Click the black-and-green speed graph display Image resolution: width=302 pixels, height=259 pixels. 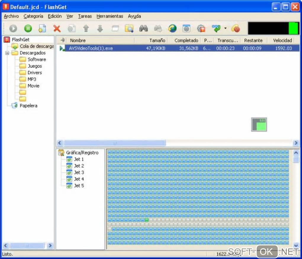coord(273,28)
